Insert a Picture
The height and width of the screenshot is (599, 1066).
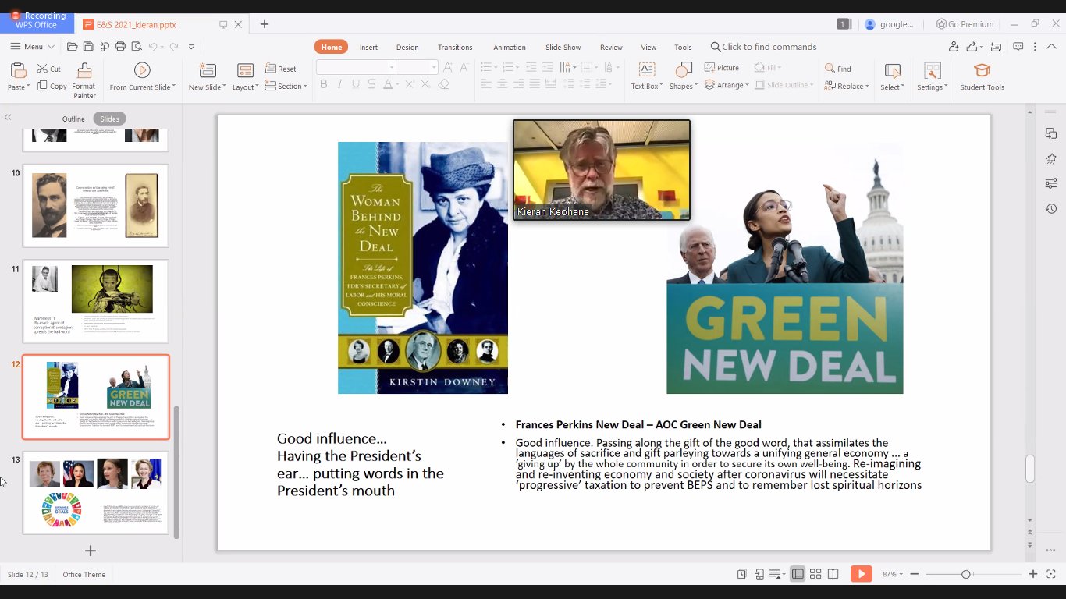[x=722, y=68]
